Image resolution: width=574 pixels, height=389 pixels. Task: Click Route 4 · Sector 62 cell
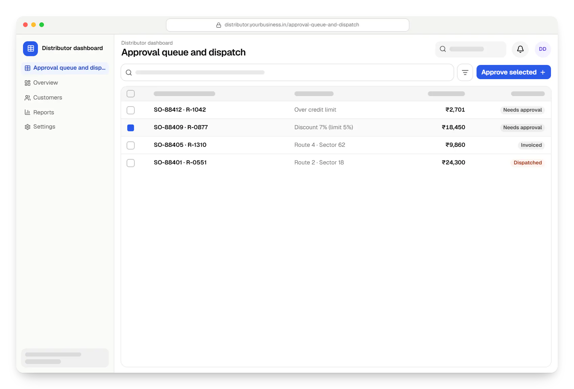pyautogui.click(x=319, y=145)
